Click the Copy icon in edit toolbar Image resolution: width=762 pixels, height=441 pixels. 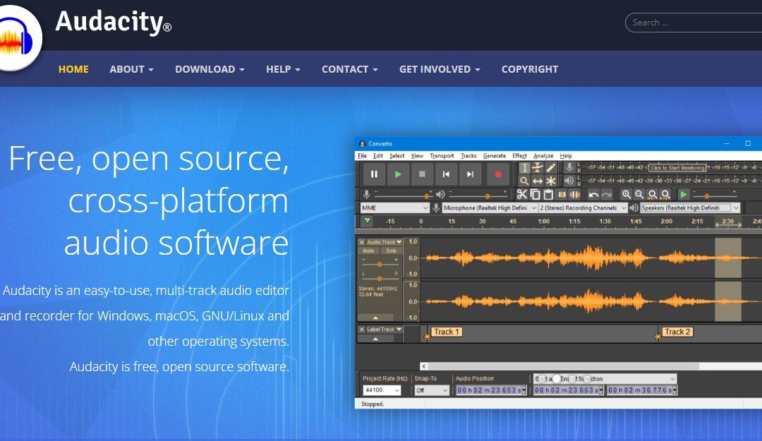click(x=535, y=195)
